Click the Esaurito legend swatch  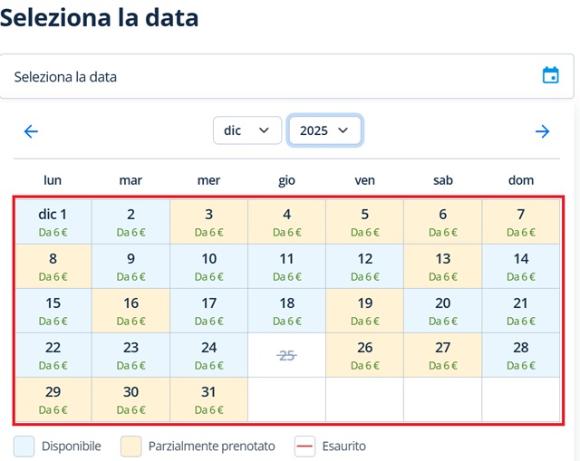(x=305, y=447)
